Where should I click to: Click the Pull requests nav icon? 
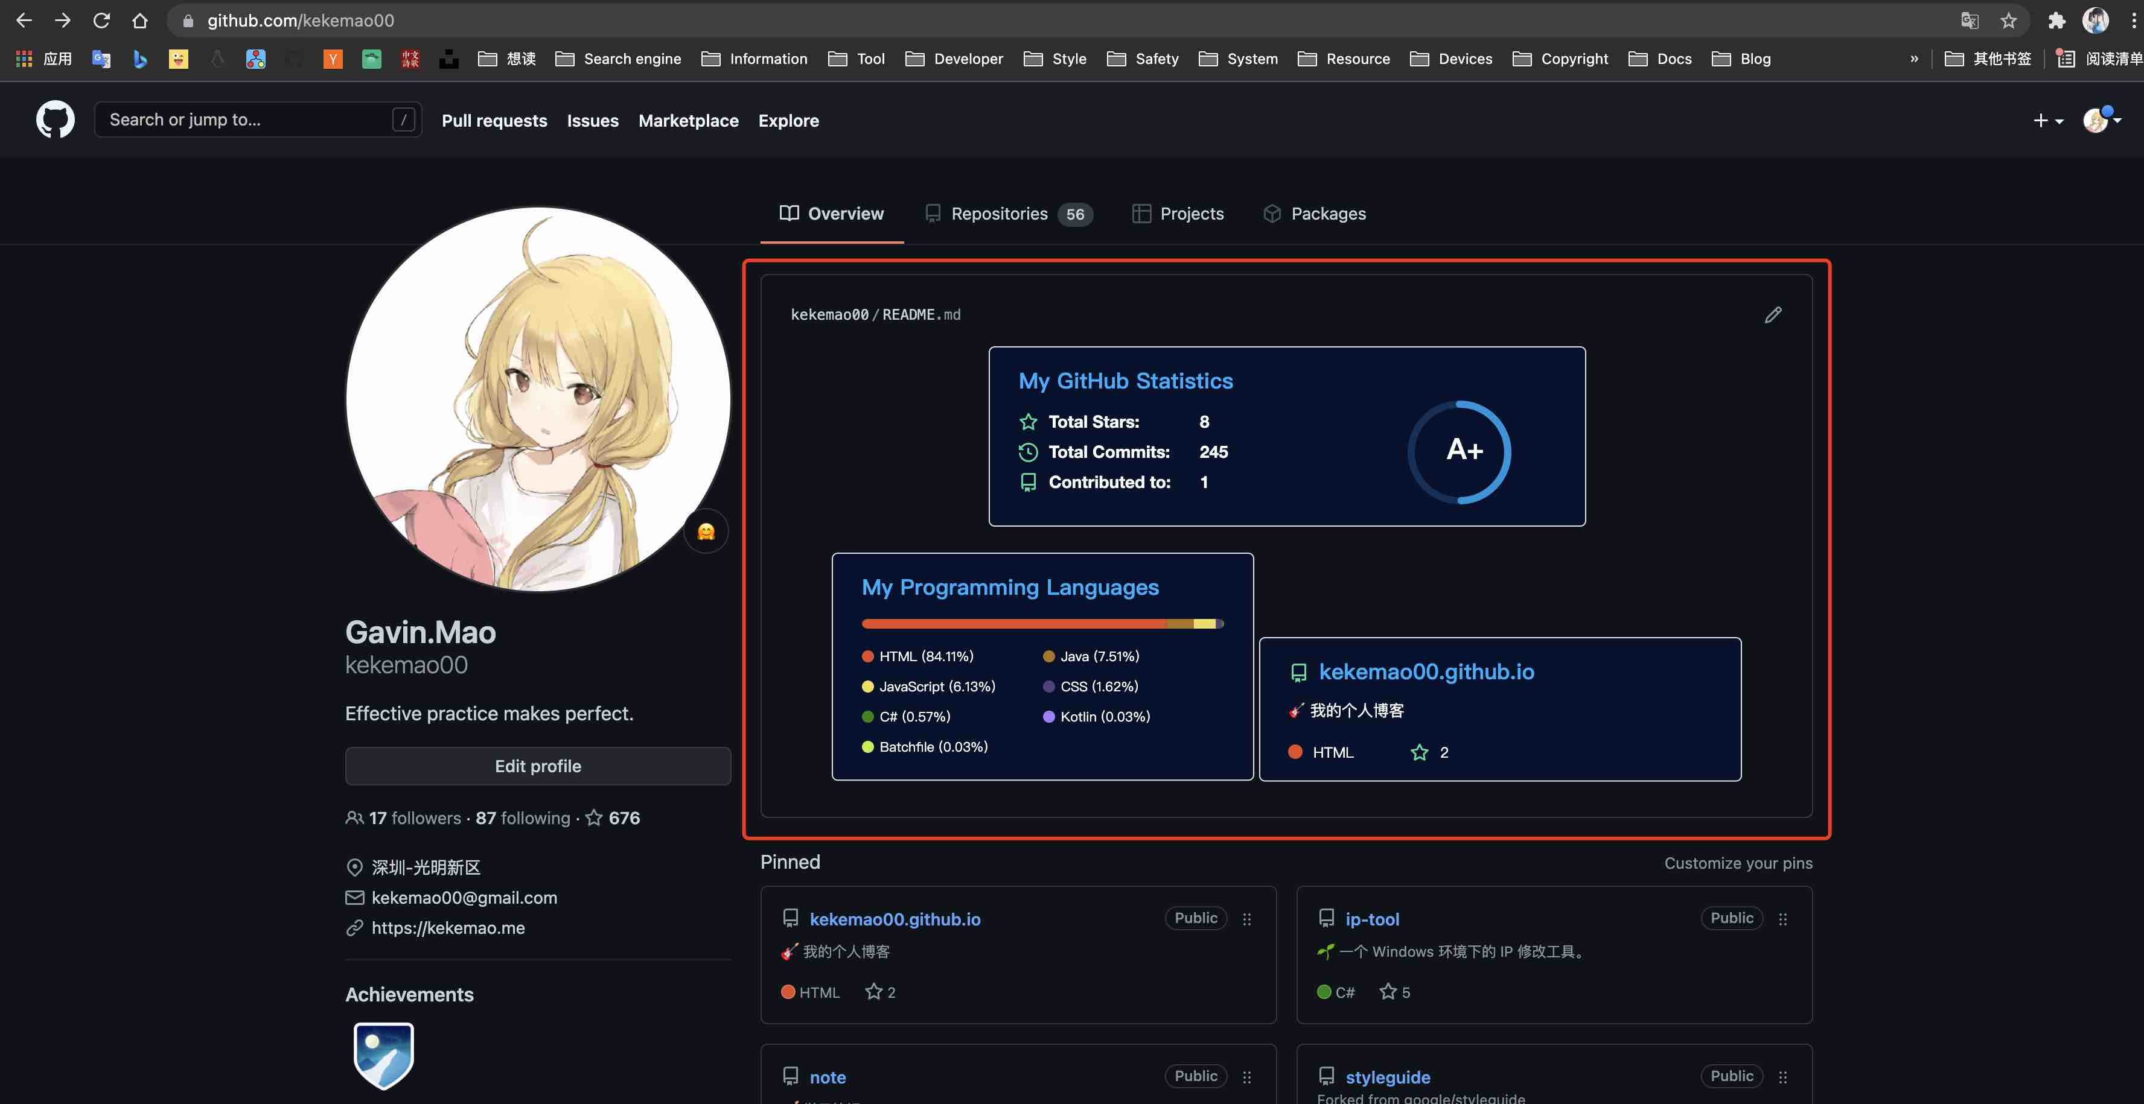(x=494, y=118)
